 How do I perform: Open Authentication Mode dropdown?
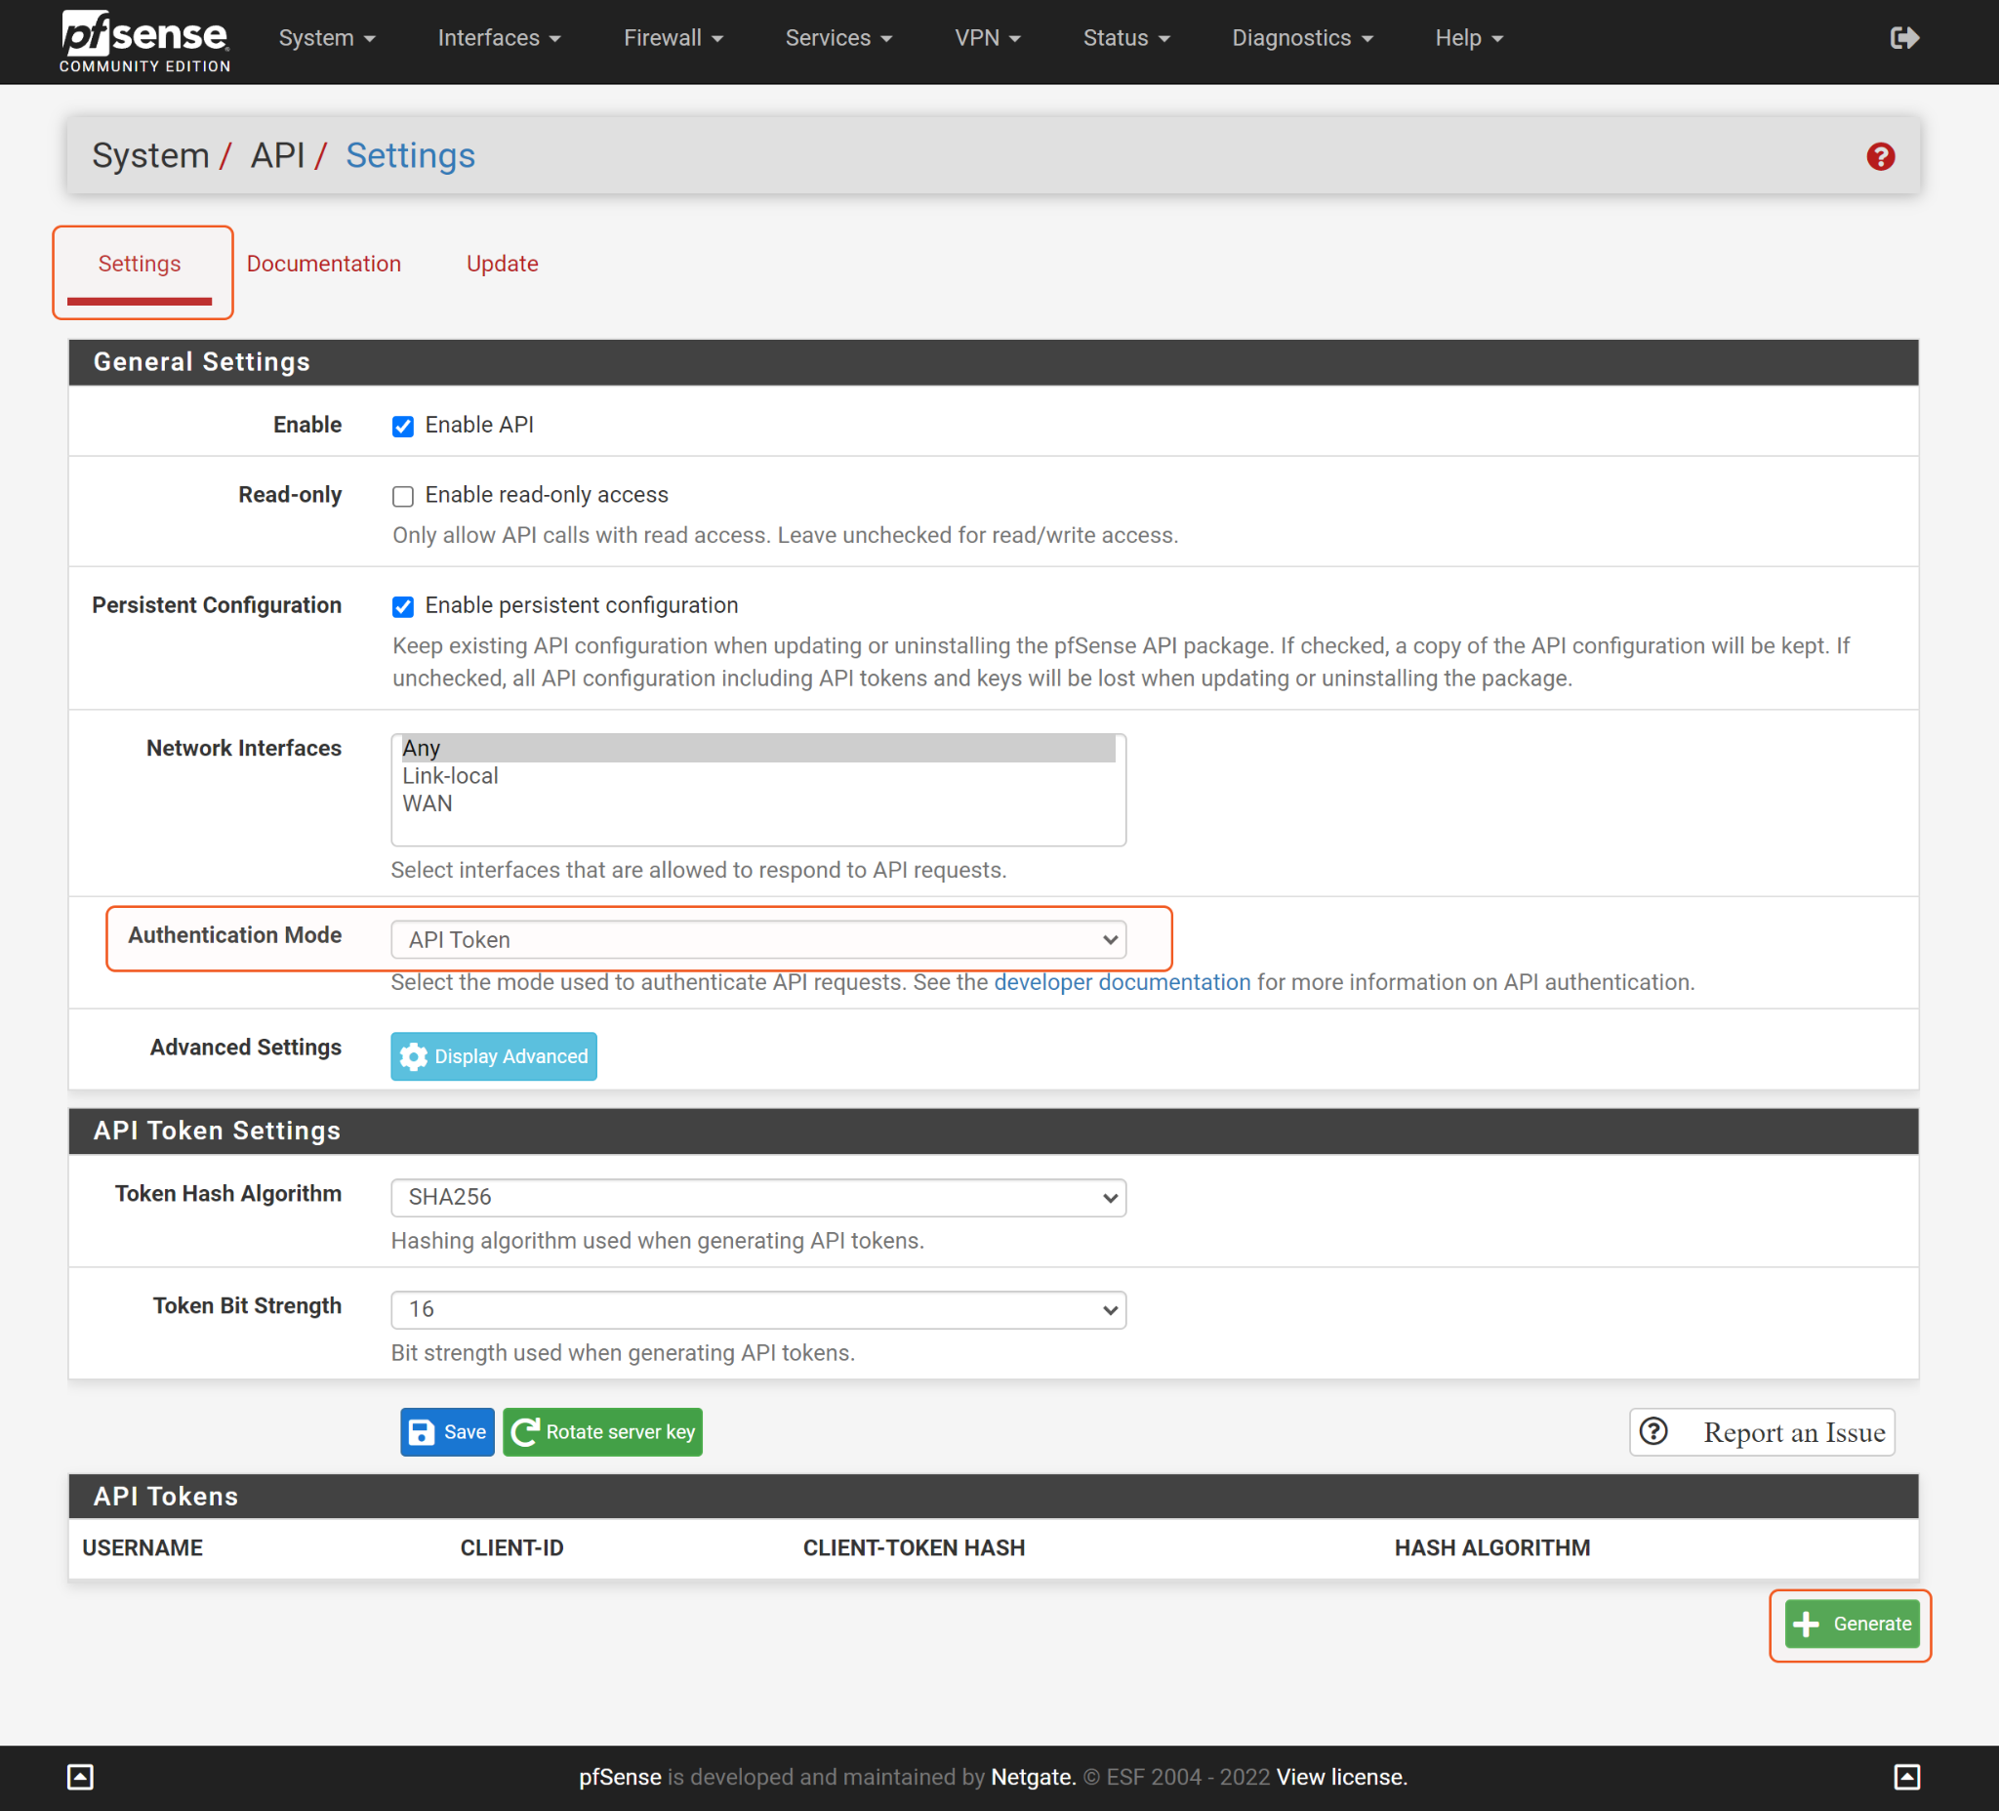click(x=758, y=939)
